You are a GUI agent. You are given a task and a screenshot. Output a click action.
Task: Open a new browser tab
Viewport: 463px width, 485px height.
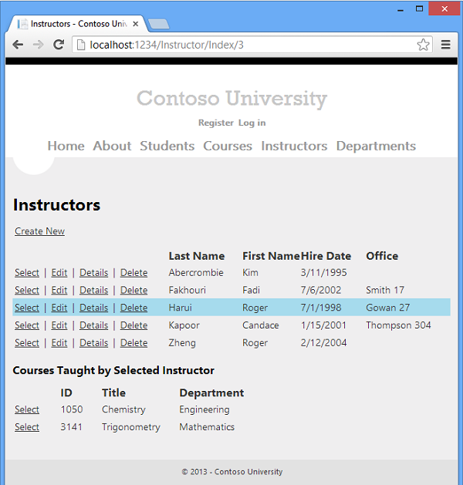coord(158,24)
